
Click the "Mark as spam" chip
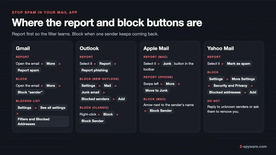(x=238, y=63)
